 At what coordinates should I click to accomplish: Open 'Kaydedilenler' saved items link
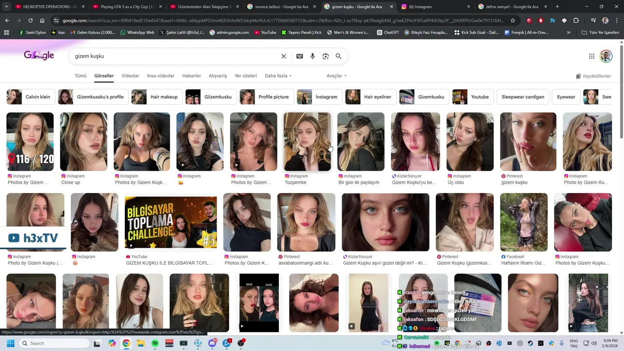tap(593, 76)
